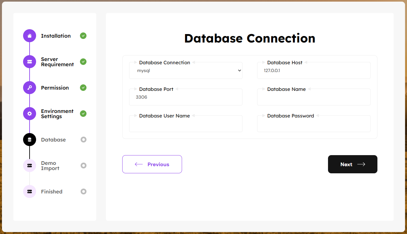Focus the Database Port field

[186, 97]
